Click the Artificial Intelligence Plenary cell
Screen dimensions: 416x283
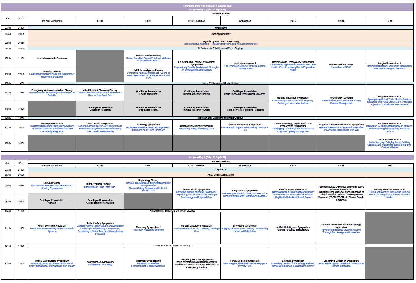[148, 74]
